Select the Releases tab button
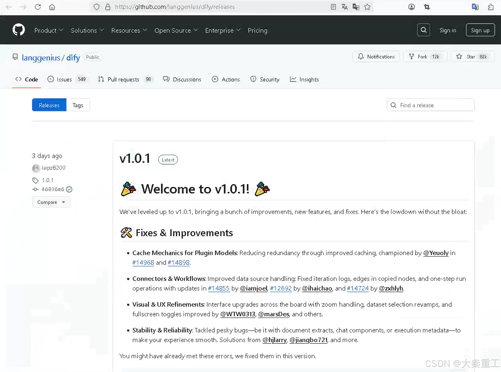Viewport: 501px width, 372px height. coord(49,105)
